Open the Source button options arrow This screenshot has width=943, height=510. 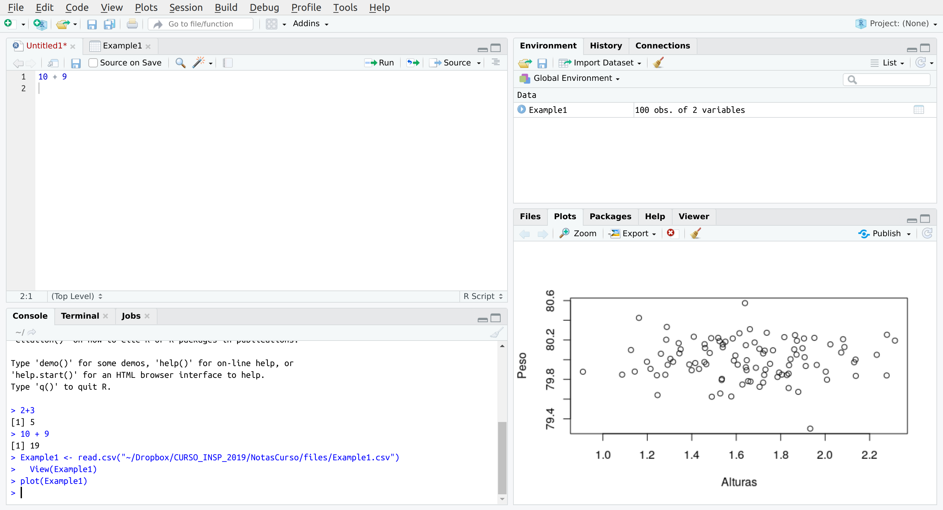click(x=478, y=63)
